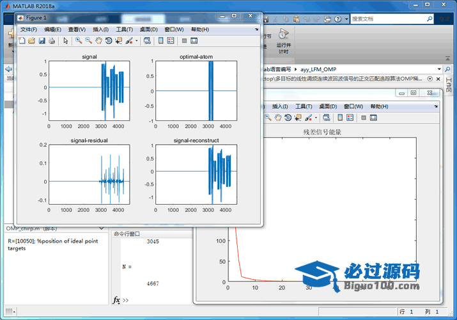Insert Legend in second figure window

[x=350, y=118]
